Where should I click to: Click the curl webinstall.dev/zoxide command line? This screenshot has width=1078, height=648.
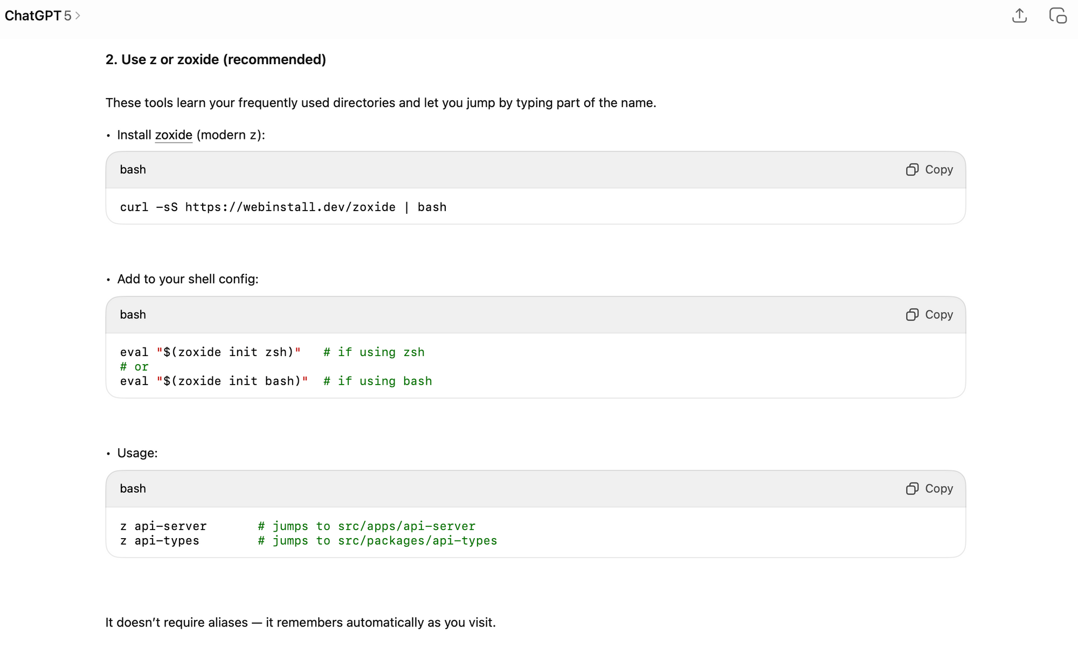pyautogui.click(x=283, y=207)
